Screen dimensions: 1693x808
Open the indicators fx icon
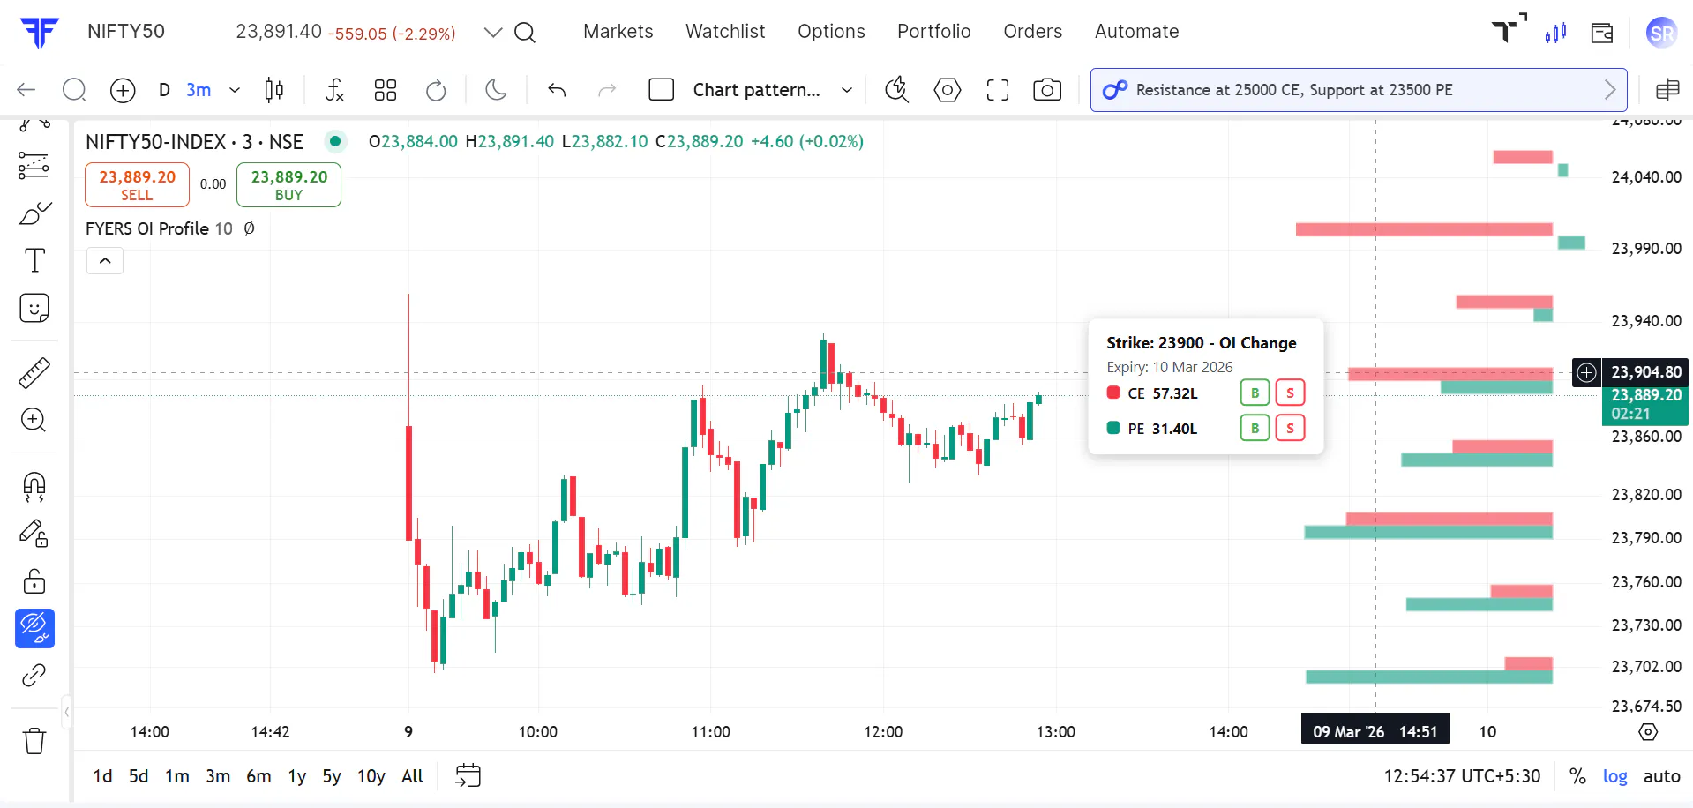pos(334,90)
